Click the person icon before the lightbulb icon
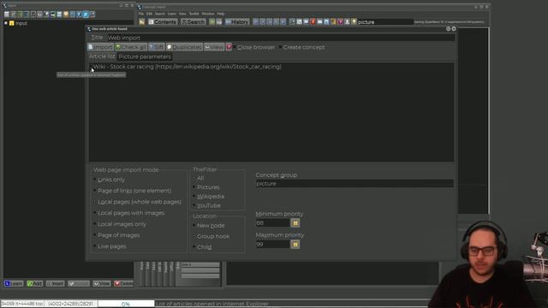548x308 pixels. (x=347, y=22)
